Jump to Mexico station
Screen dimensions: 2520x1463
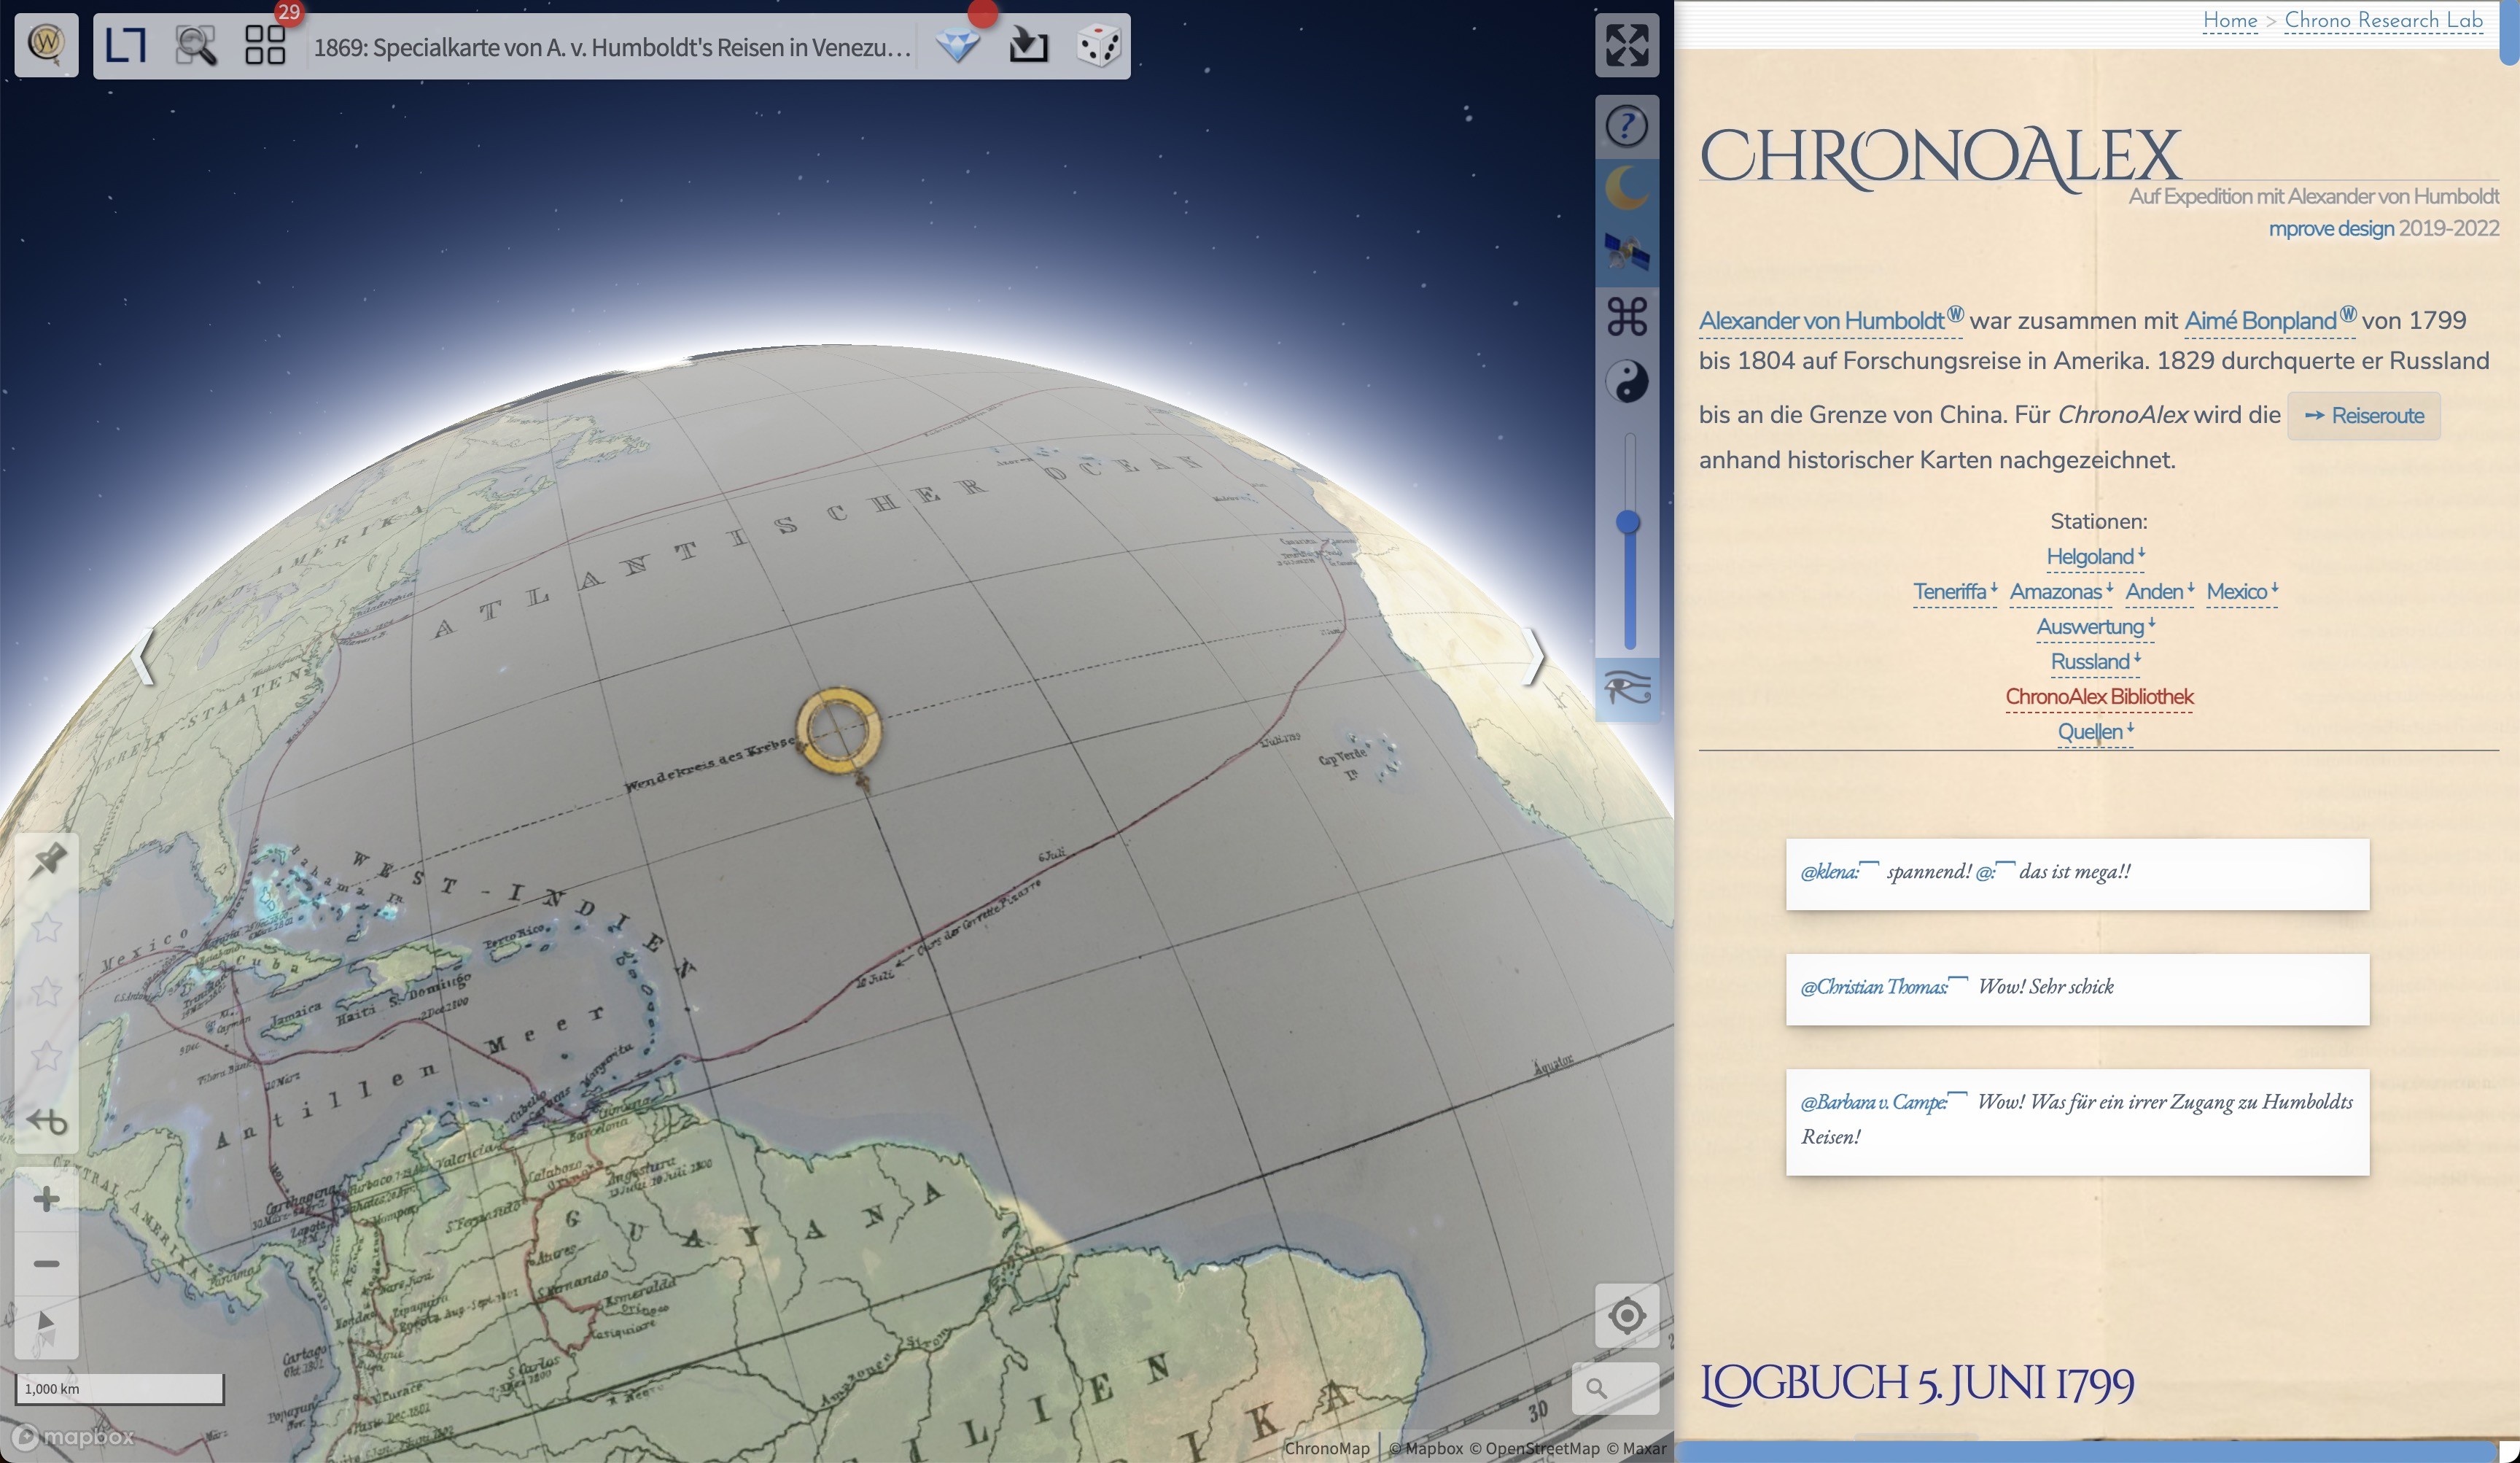click(2241, 591)
